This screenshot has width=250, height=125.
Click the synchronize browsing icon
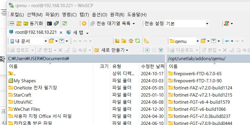coord(19,24)
